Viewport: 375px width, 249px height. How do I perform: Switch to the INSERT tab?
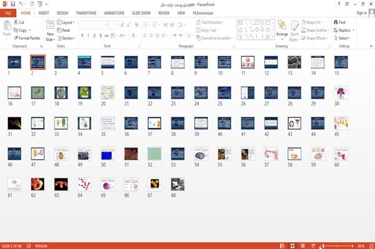coord(44,13)
